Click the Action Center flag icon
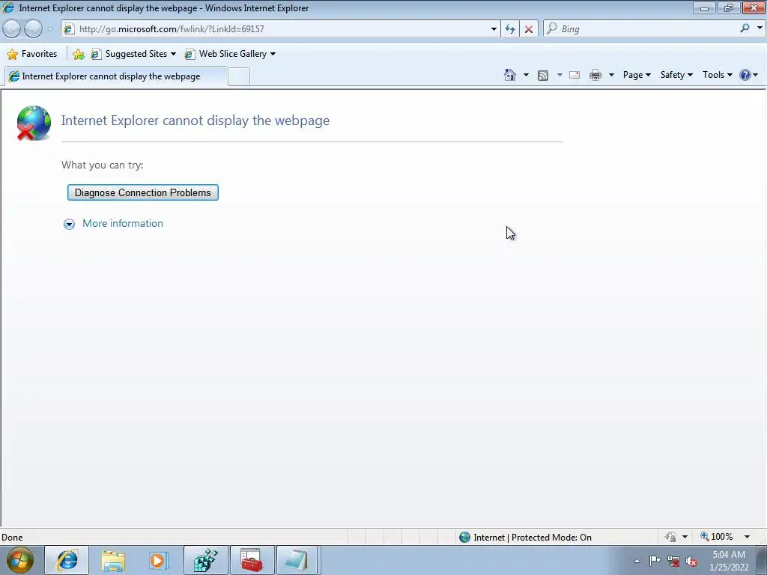The image size is (767, 575). (x=655, y=561)
